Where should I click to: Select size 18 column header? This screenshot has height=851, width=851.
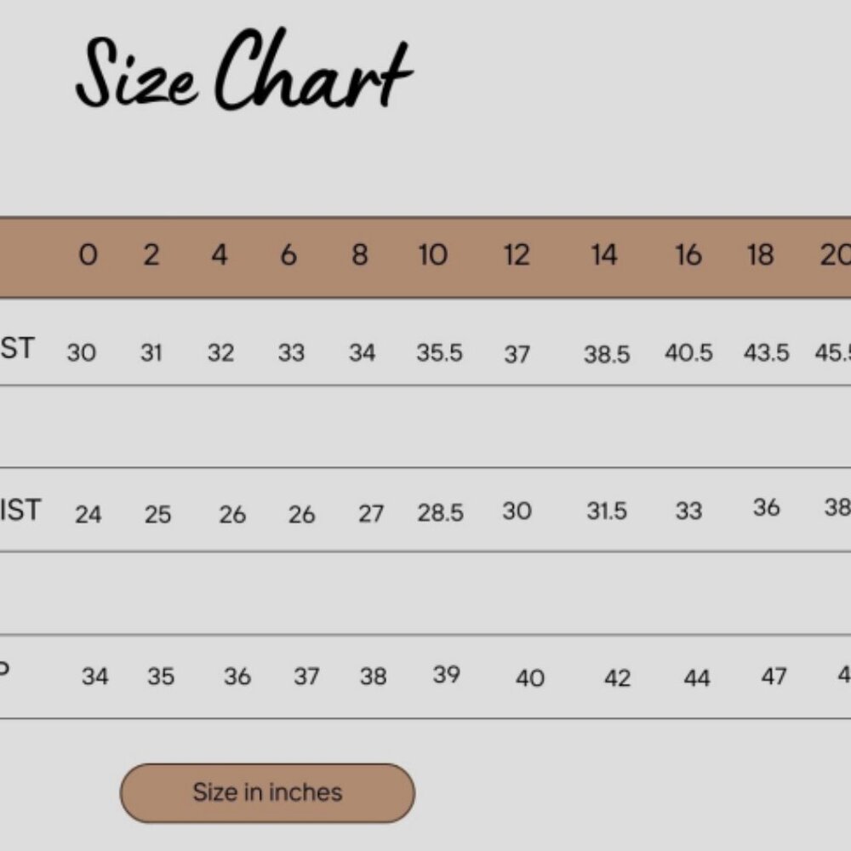[x=760, y=254]
